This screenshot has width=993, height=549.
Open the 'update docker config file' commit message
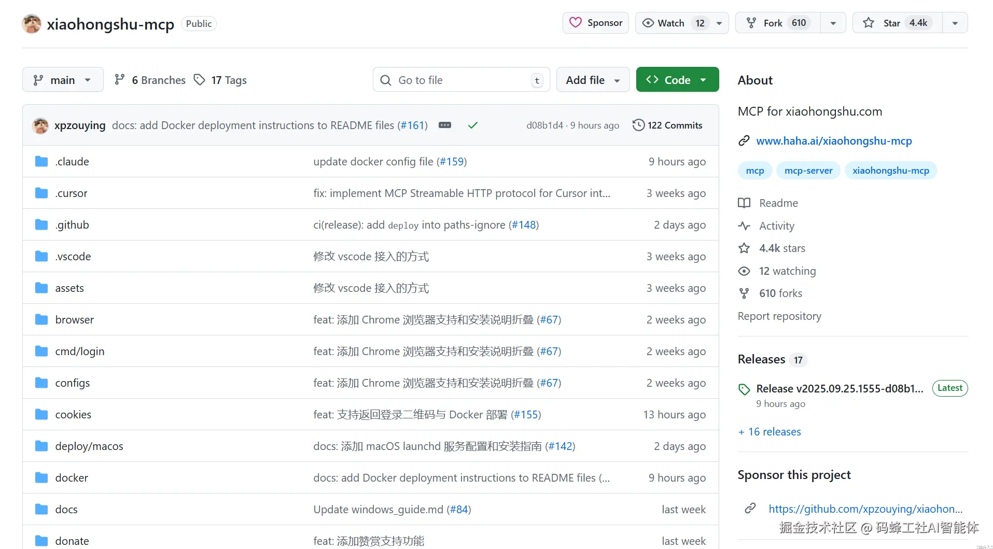[373, 162]
